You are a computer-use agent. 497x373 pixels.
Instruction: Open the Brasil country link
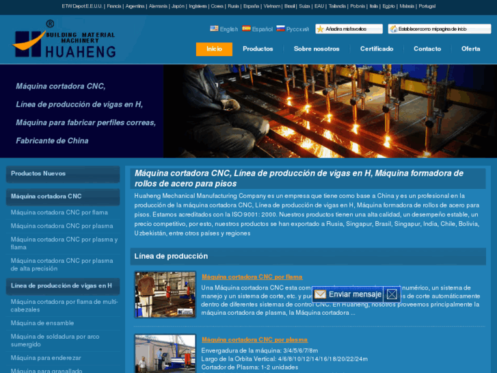[x=289, y=6]
